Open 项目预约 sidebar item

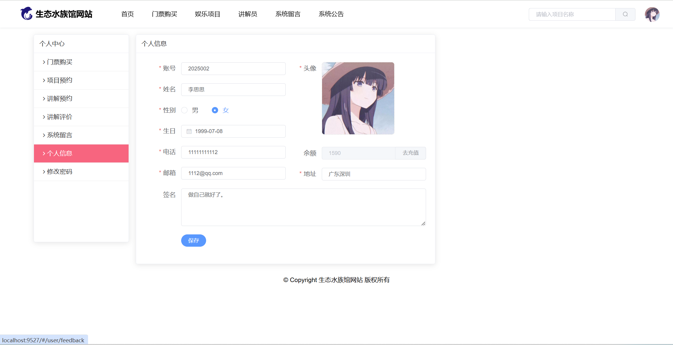(59, 80)
